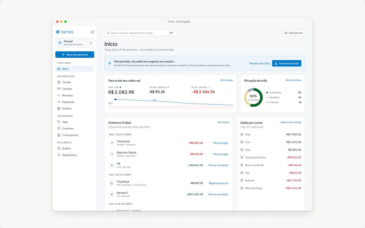Select the 31 out forecast point on chart
Viewport: 365px width, 228px height.
[x=194, y=103]
